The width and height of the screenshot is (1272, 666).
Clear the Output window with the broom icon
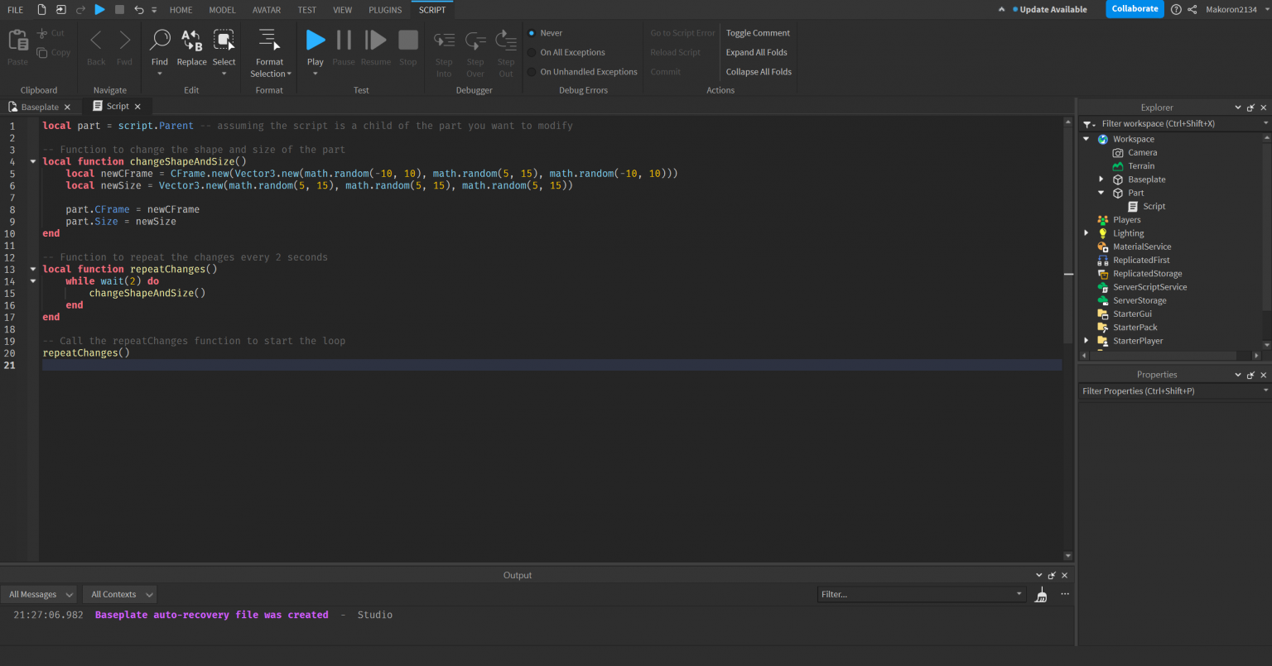[x=1041, y=594]
